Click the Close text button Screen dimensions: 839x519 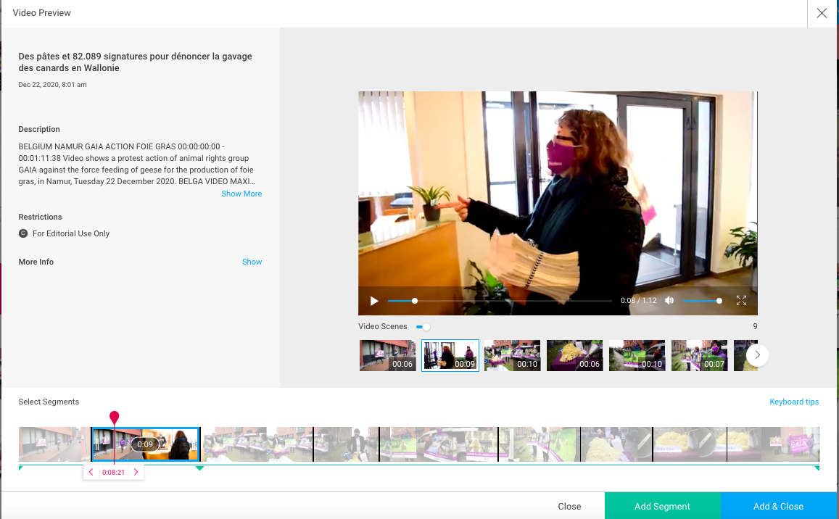click(x=569, y=506)
